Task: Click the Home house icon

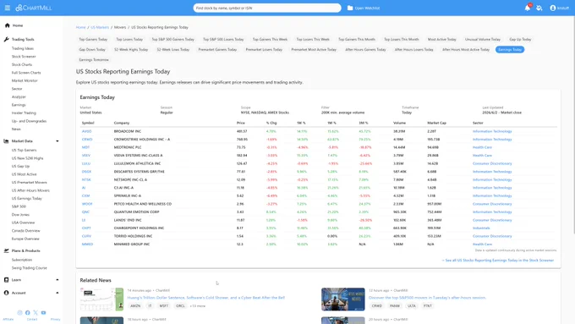Action: pos(7,25)
